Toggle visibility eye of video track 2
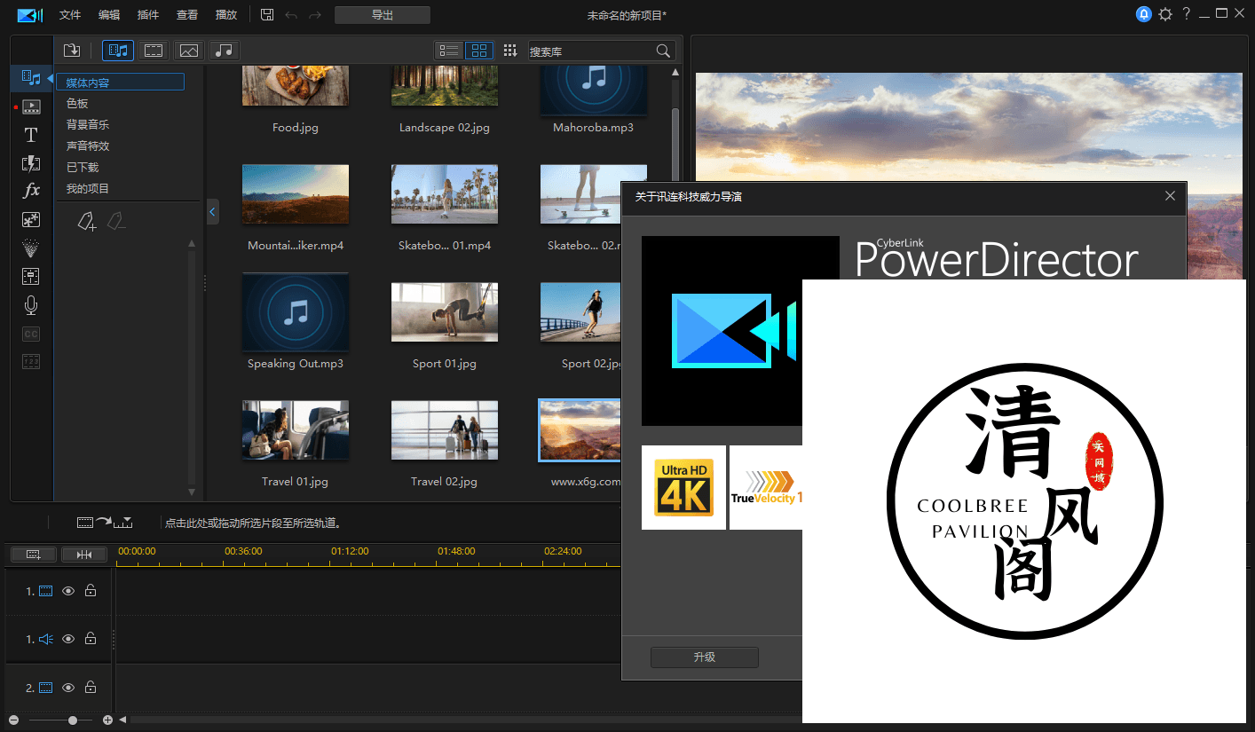This screenshot has width=1255, height=732. click(68, 688)
